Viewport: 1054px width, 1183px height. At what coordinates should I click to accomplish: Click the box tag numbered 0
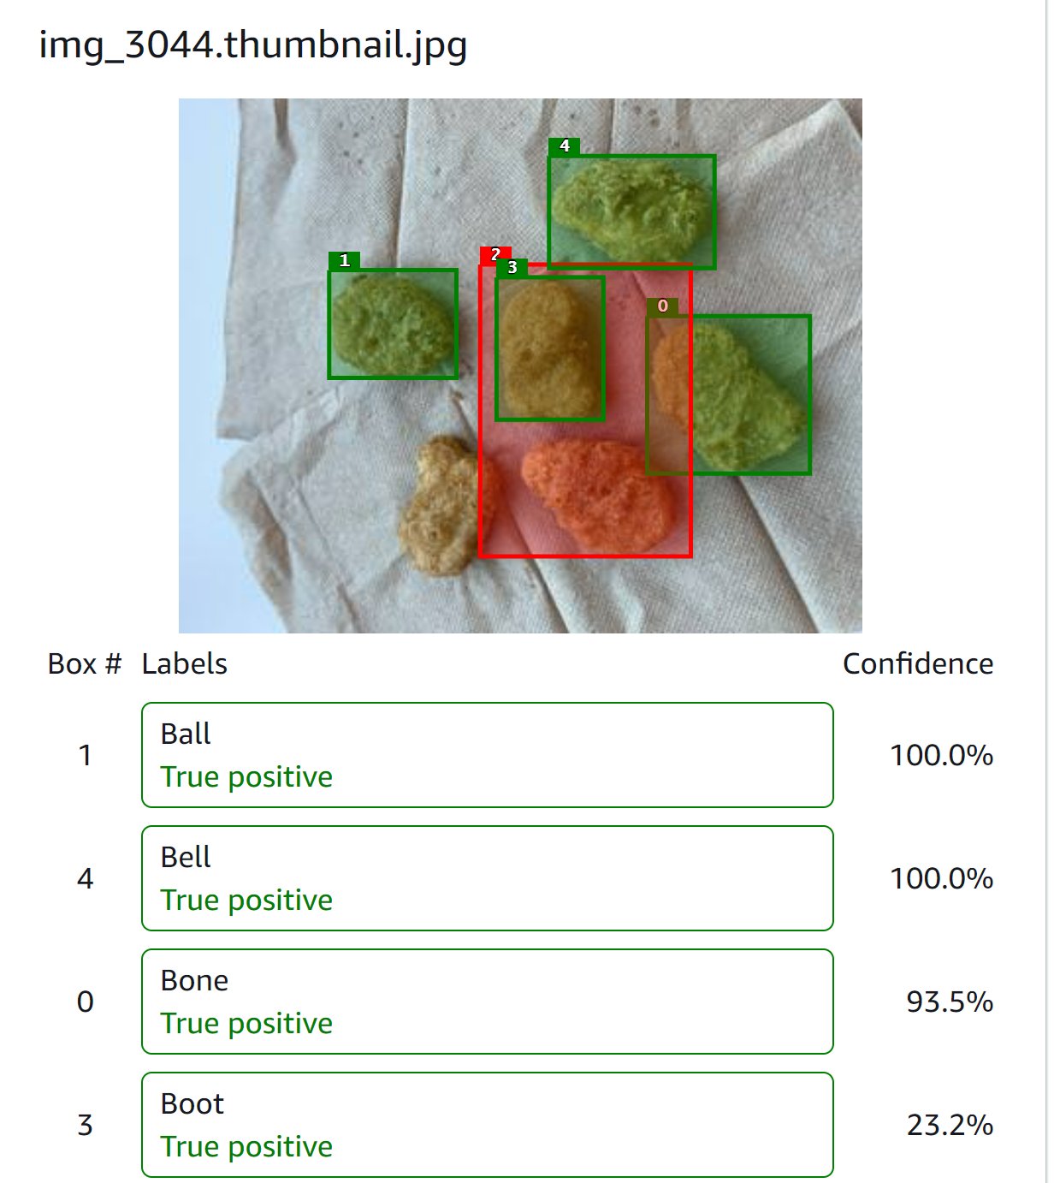tap(662, 306)
